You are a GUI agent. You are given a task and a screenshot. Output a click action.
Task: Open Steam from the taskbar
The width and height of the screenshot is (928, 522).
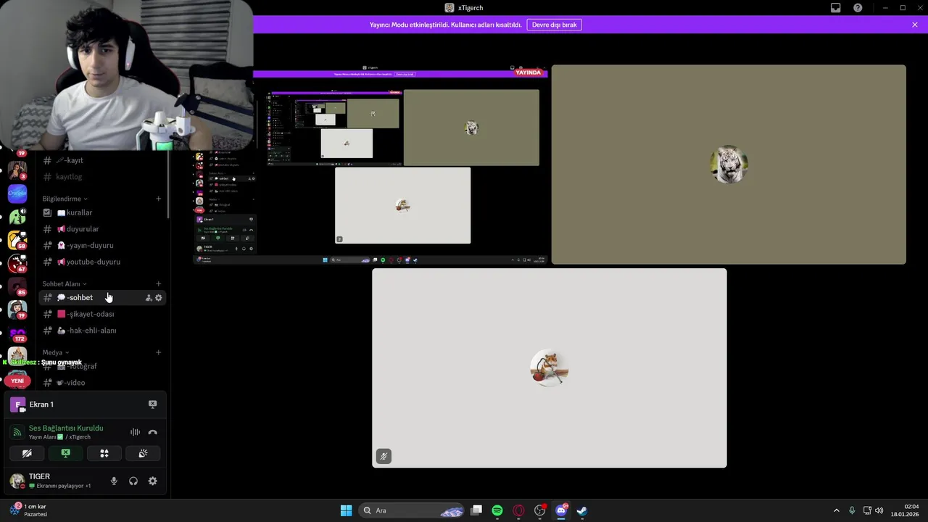tap(581, 510)
